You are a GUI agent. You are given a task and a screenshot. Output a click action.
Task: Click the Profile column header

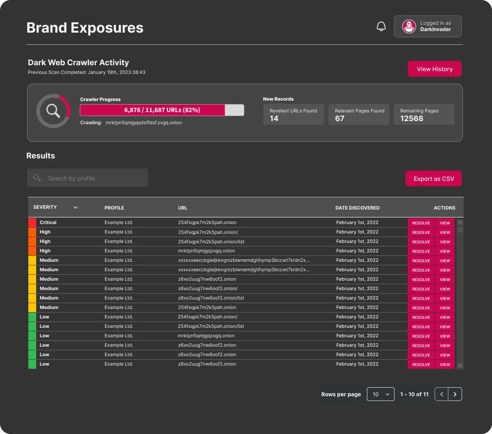click(x=114, y=208)
